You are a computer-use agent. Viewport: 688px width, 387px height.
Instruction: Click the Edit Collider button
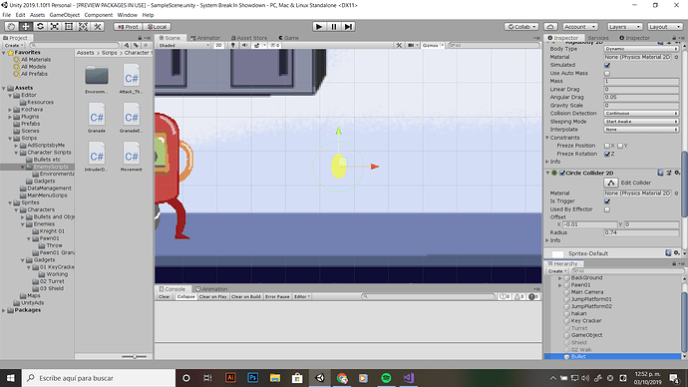[611, 183]
